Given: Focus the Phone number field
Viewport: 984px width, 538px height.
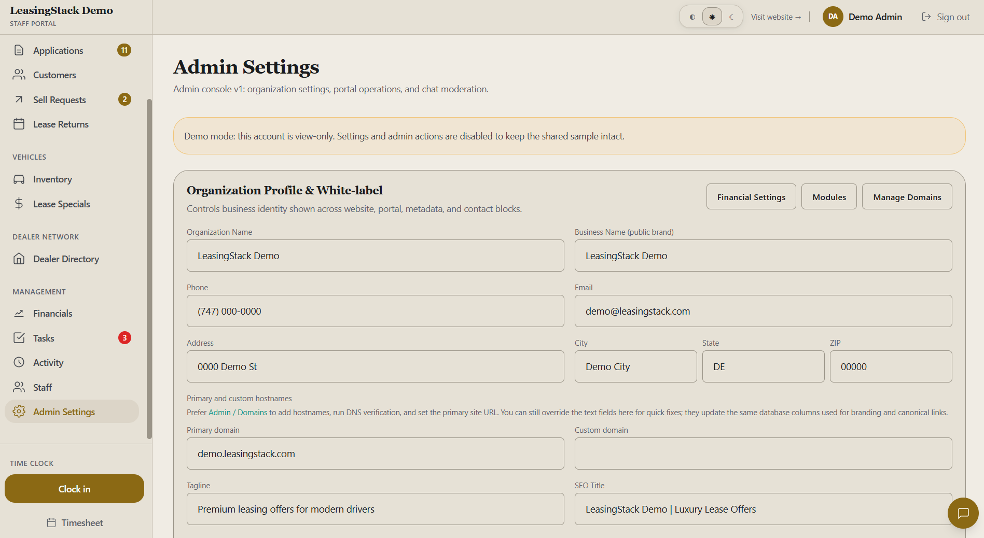Looking at the screenshot, I should click(376, 311).
